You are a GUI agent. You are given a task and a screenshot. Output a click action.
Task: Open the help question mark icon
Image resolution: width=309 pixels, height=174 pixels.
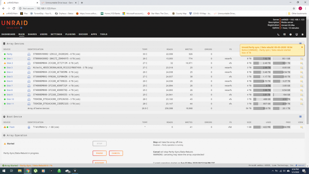[290, 34]
